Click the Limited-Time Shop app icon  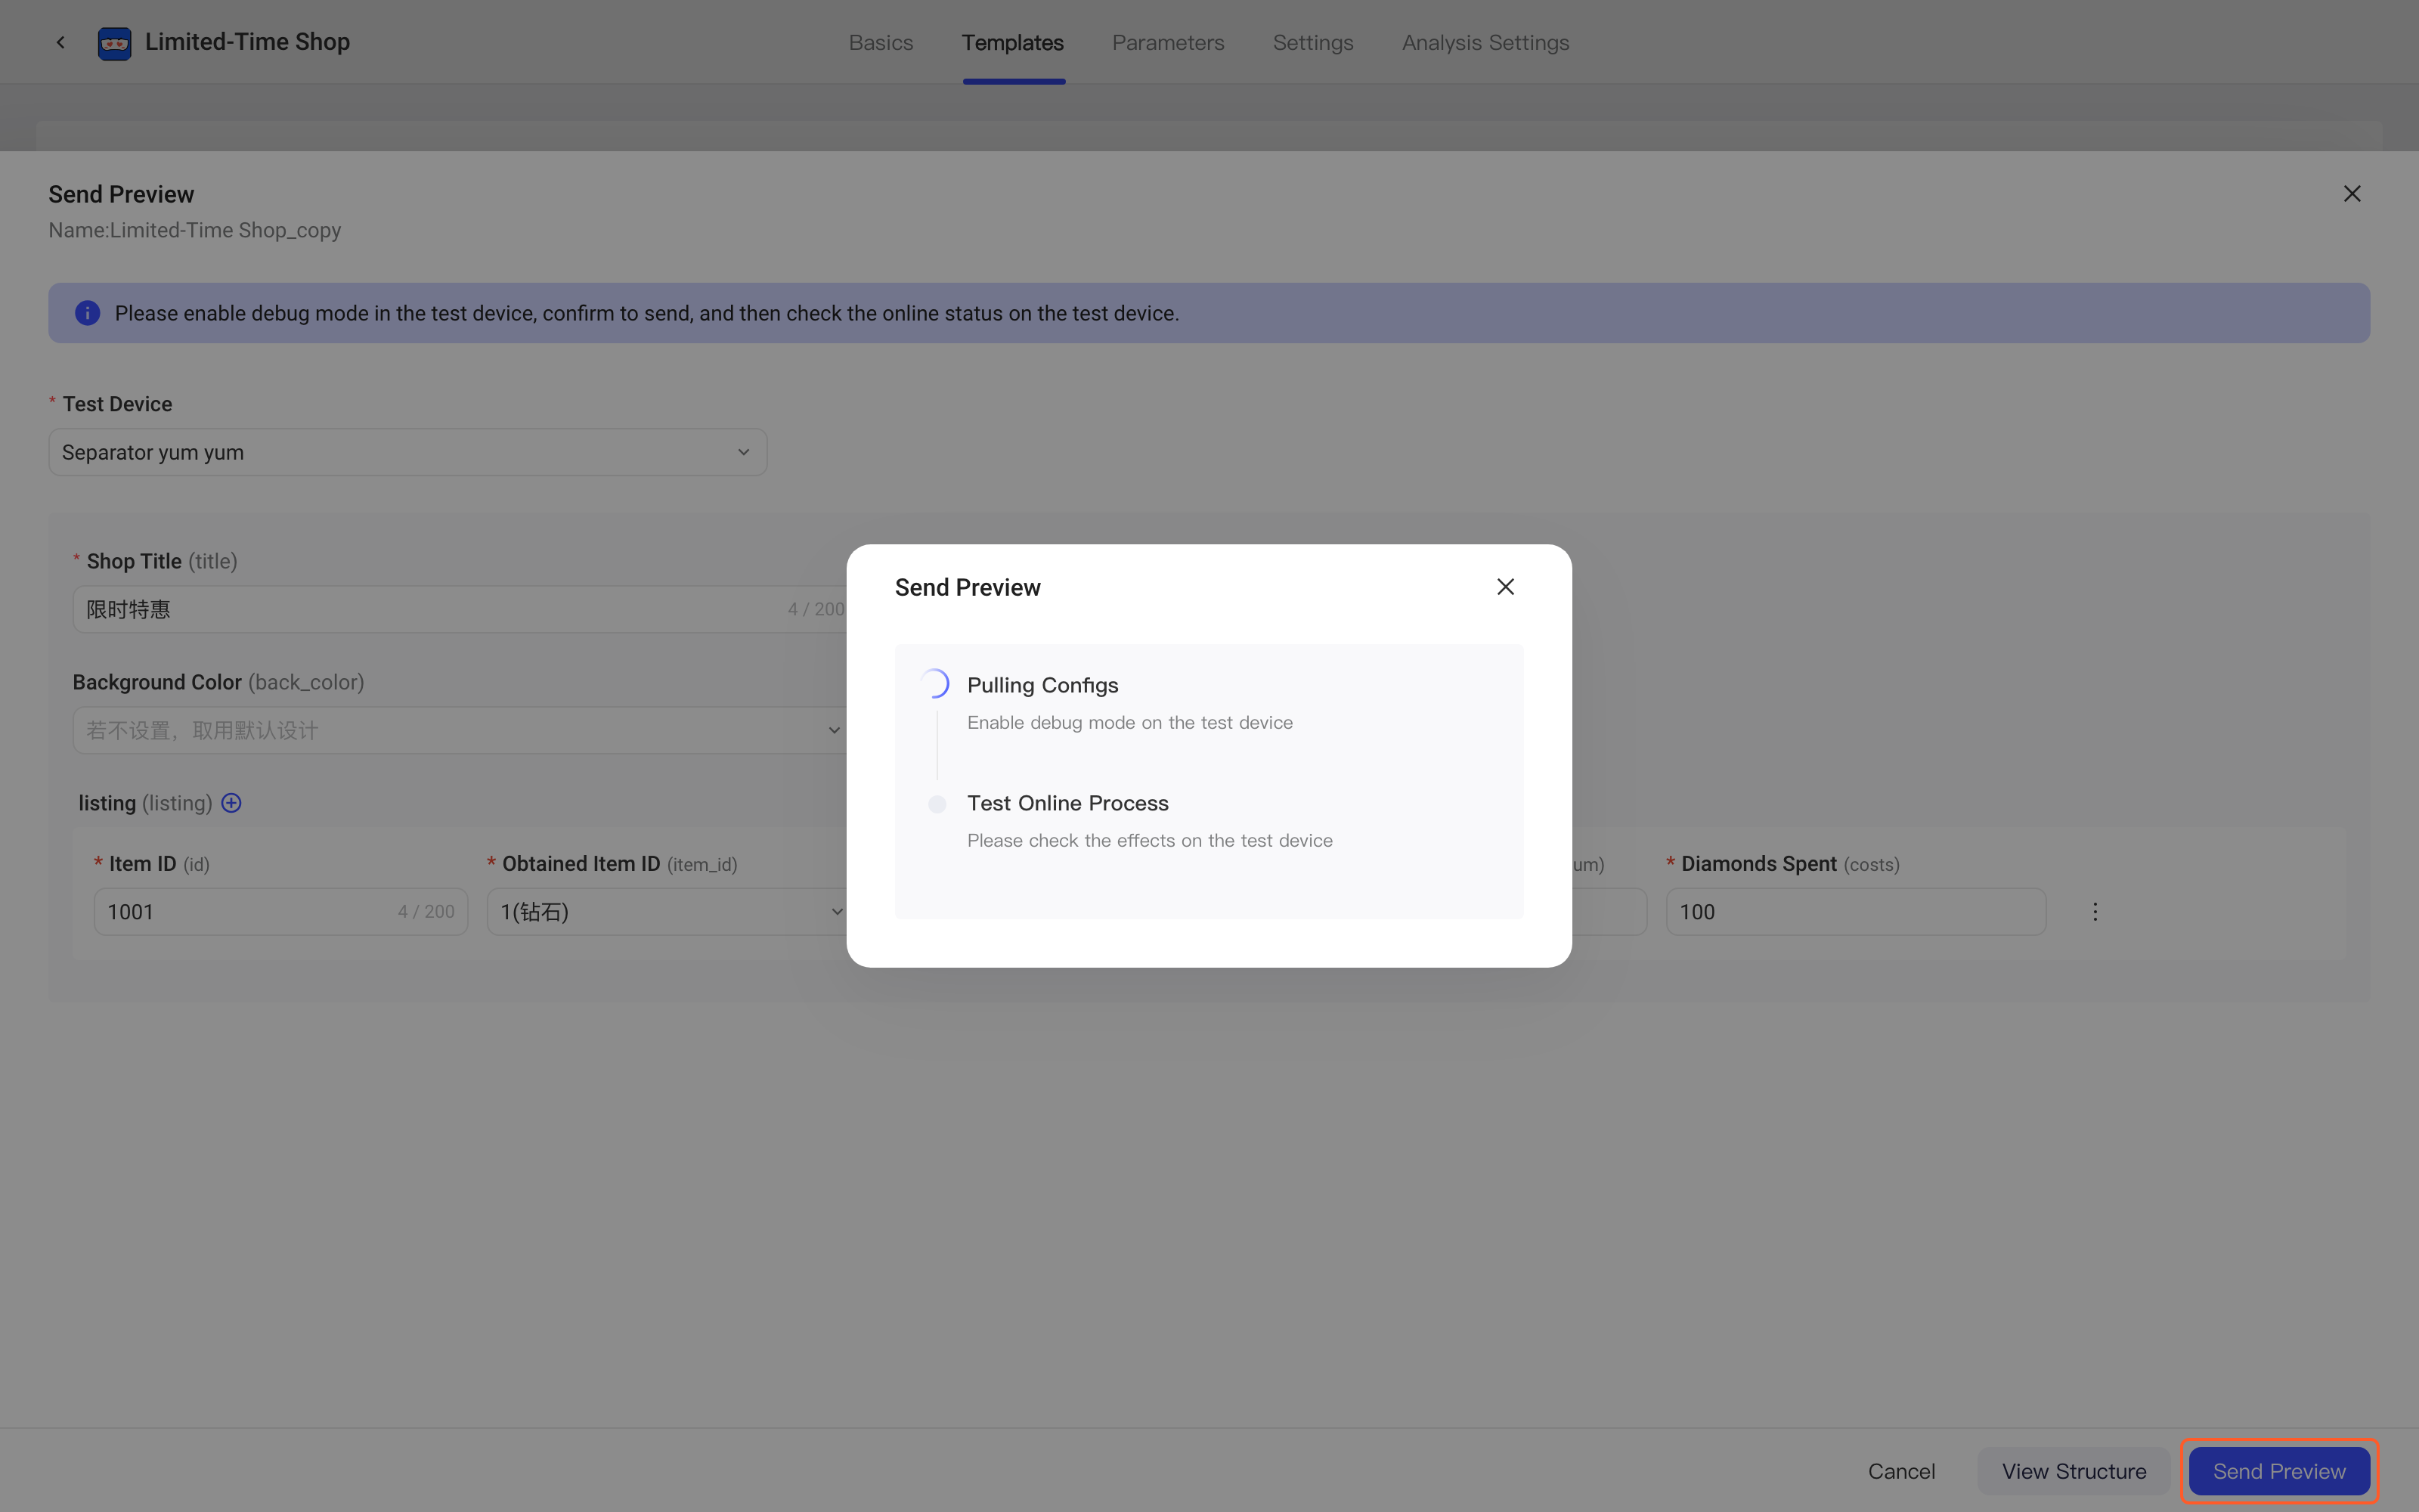115,43
